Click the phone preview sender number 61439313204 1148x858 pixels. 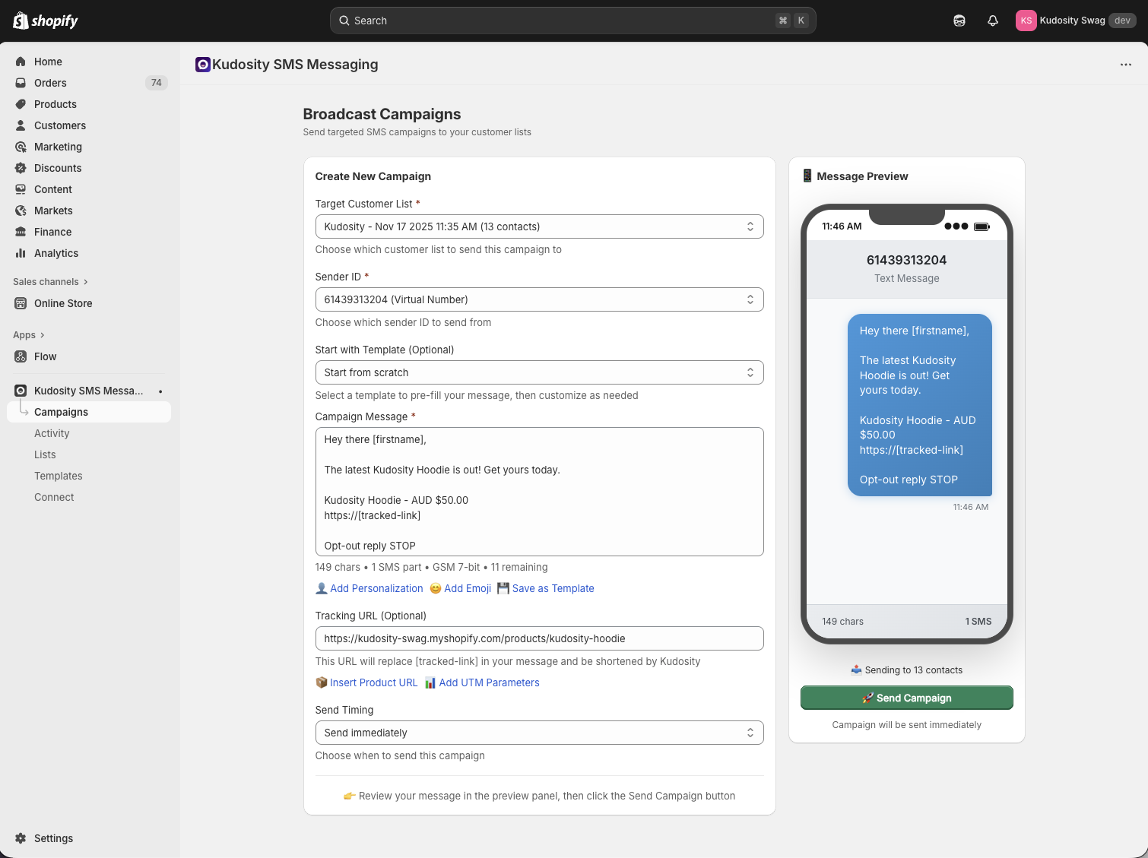pos(906,260)
